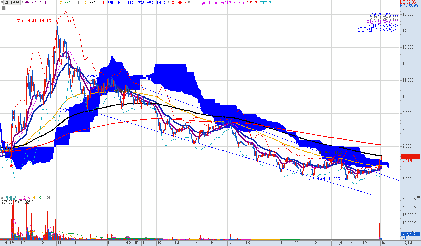Click the 04/04 date label
Viewport: 421px width, 246px height.
click(x=407, y=243)
